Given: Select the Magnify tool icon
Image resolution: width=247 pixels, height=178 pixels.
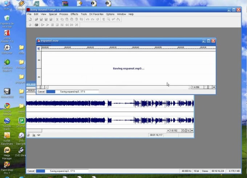Looking at the screenshot, I should 109,19.
